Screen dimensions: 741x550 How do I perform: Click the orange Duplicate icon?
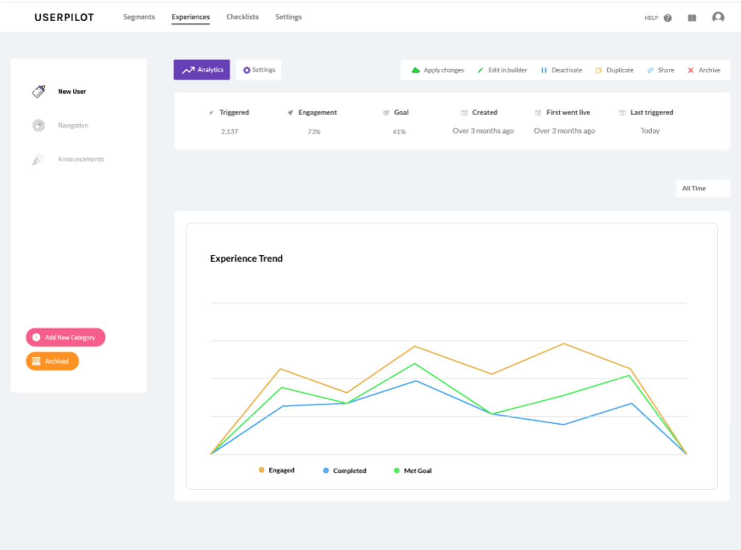pos(599,70)
